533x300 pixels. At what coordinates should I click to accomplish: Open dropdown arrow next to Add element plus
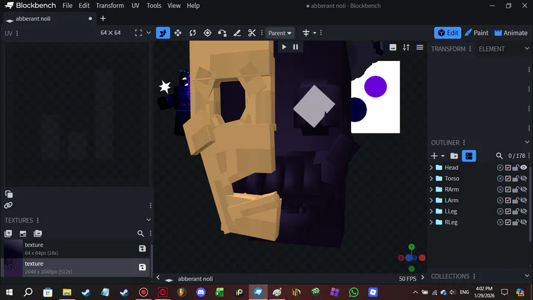pyautogui.click(x=442, y=156)
